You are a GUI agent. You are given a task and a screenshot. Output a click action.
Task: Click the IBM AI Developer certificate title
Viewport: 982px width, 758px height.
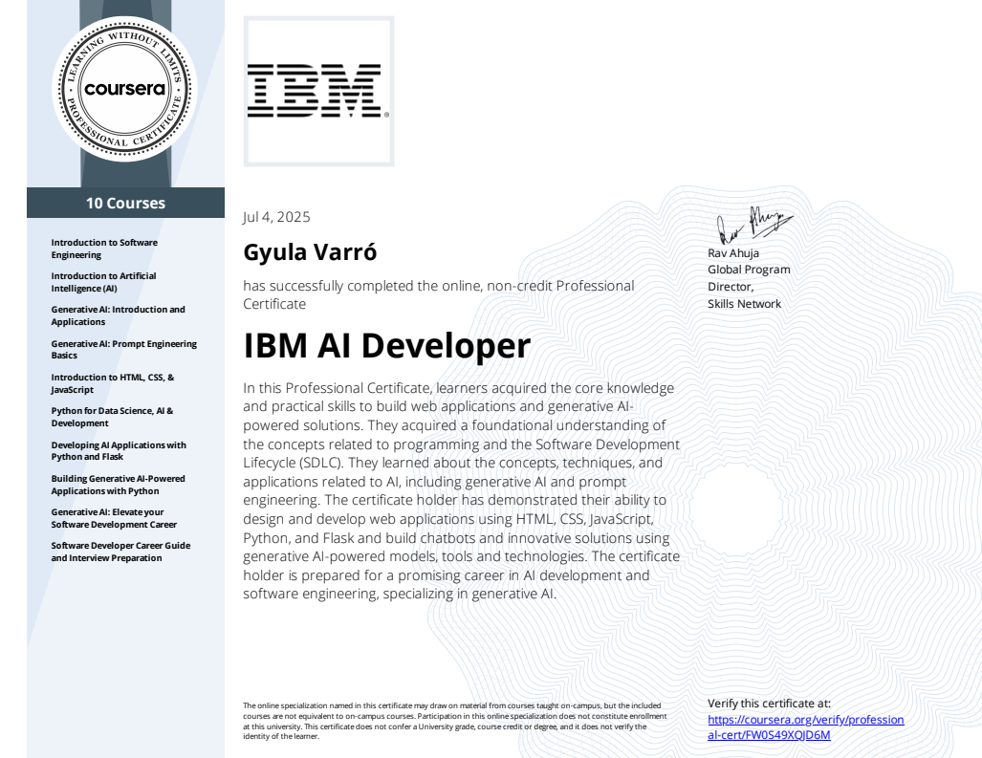pos(386,345)
